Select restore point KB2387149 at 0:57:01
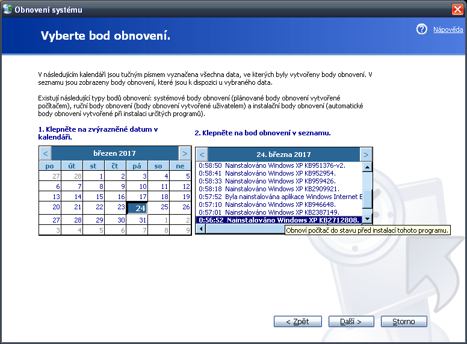 [x=279, y=212]
